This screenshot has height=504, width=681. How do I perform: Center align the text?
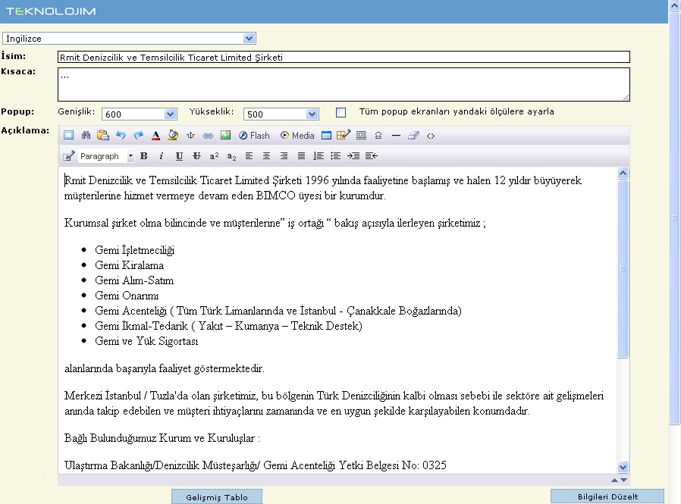[266, 156]
